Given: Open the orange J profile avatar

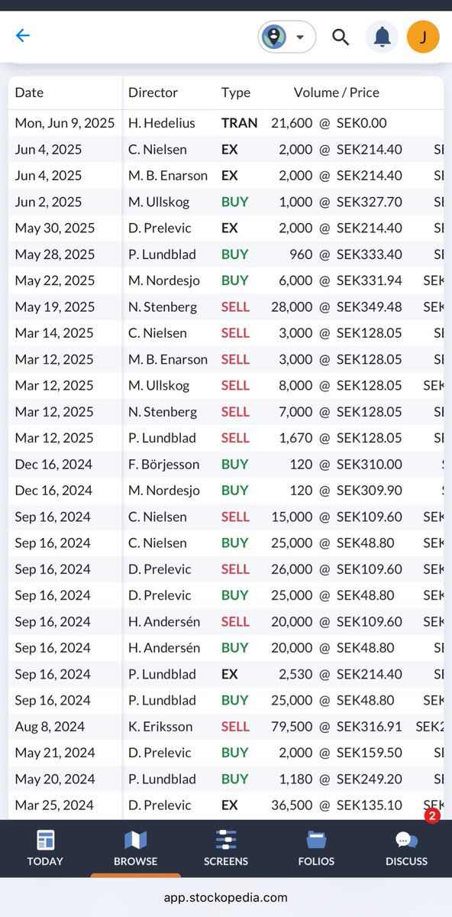Looking at the screenshot, I should click(423, 37).
